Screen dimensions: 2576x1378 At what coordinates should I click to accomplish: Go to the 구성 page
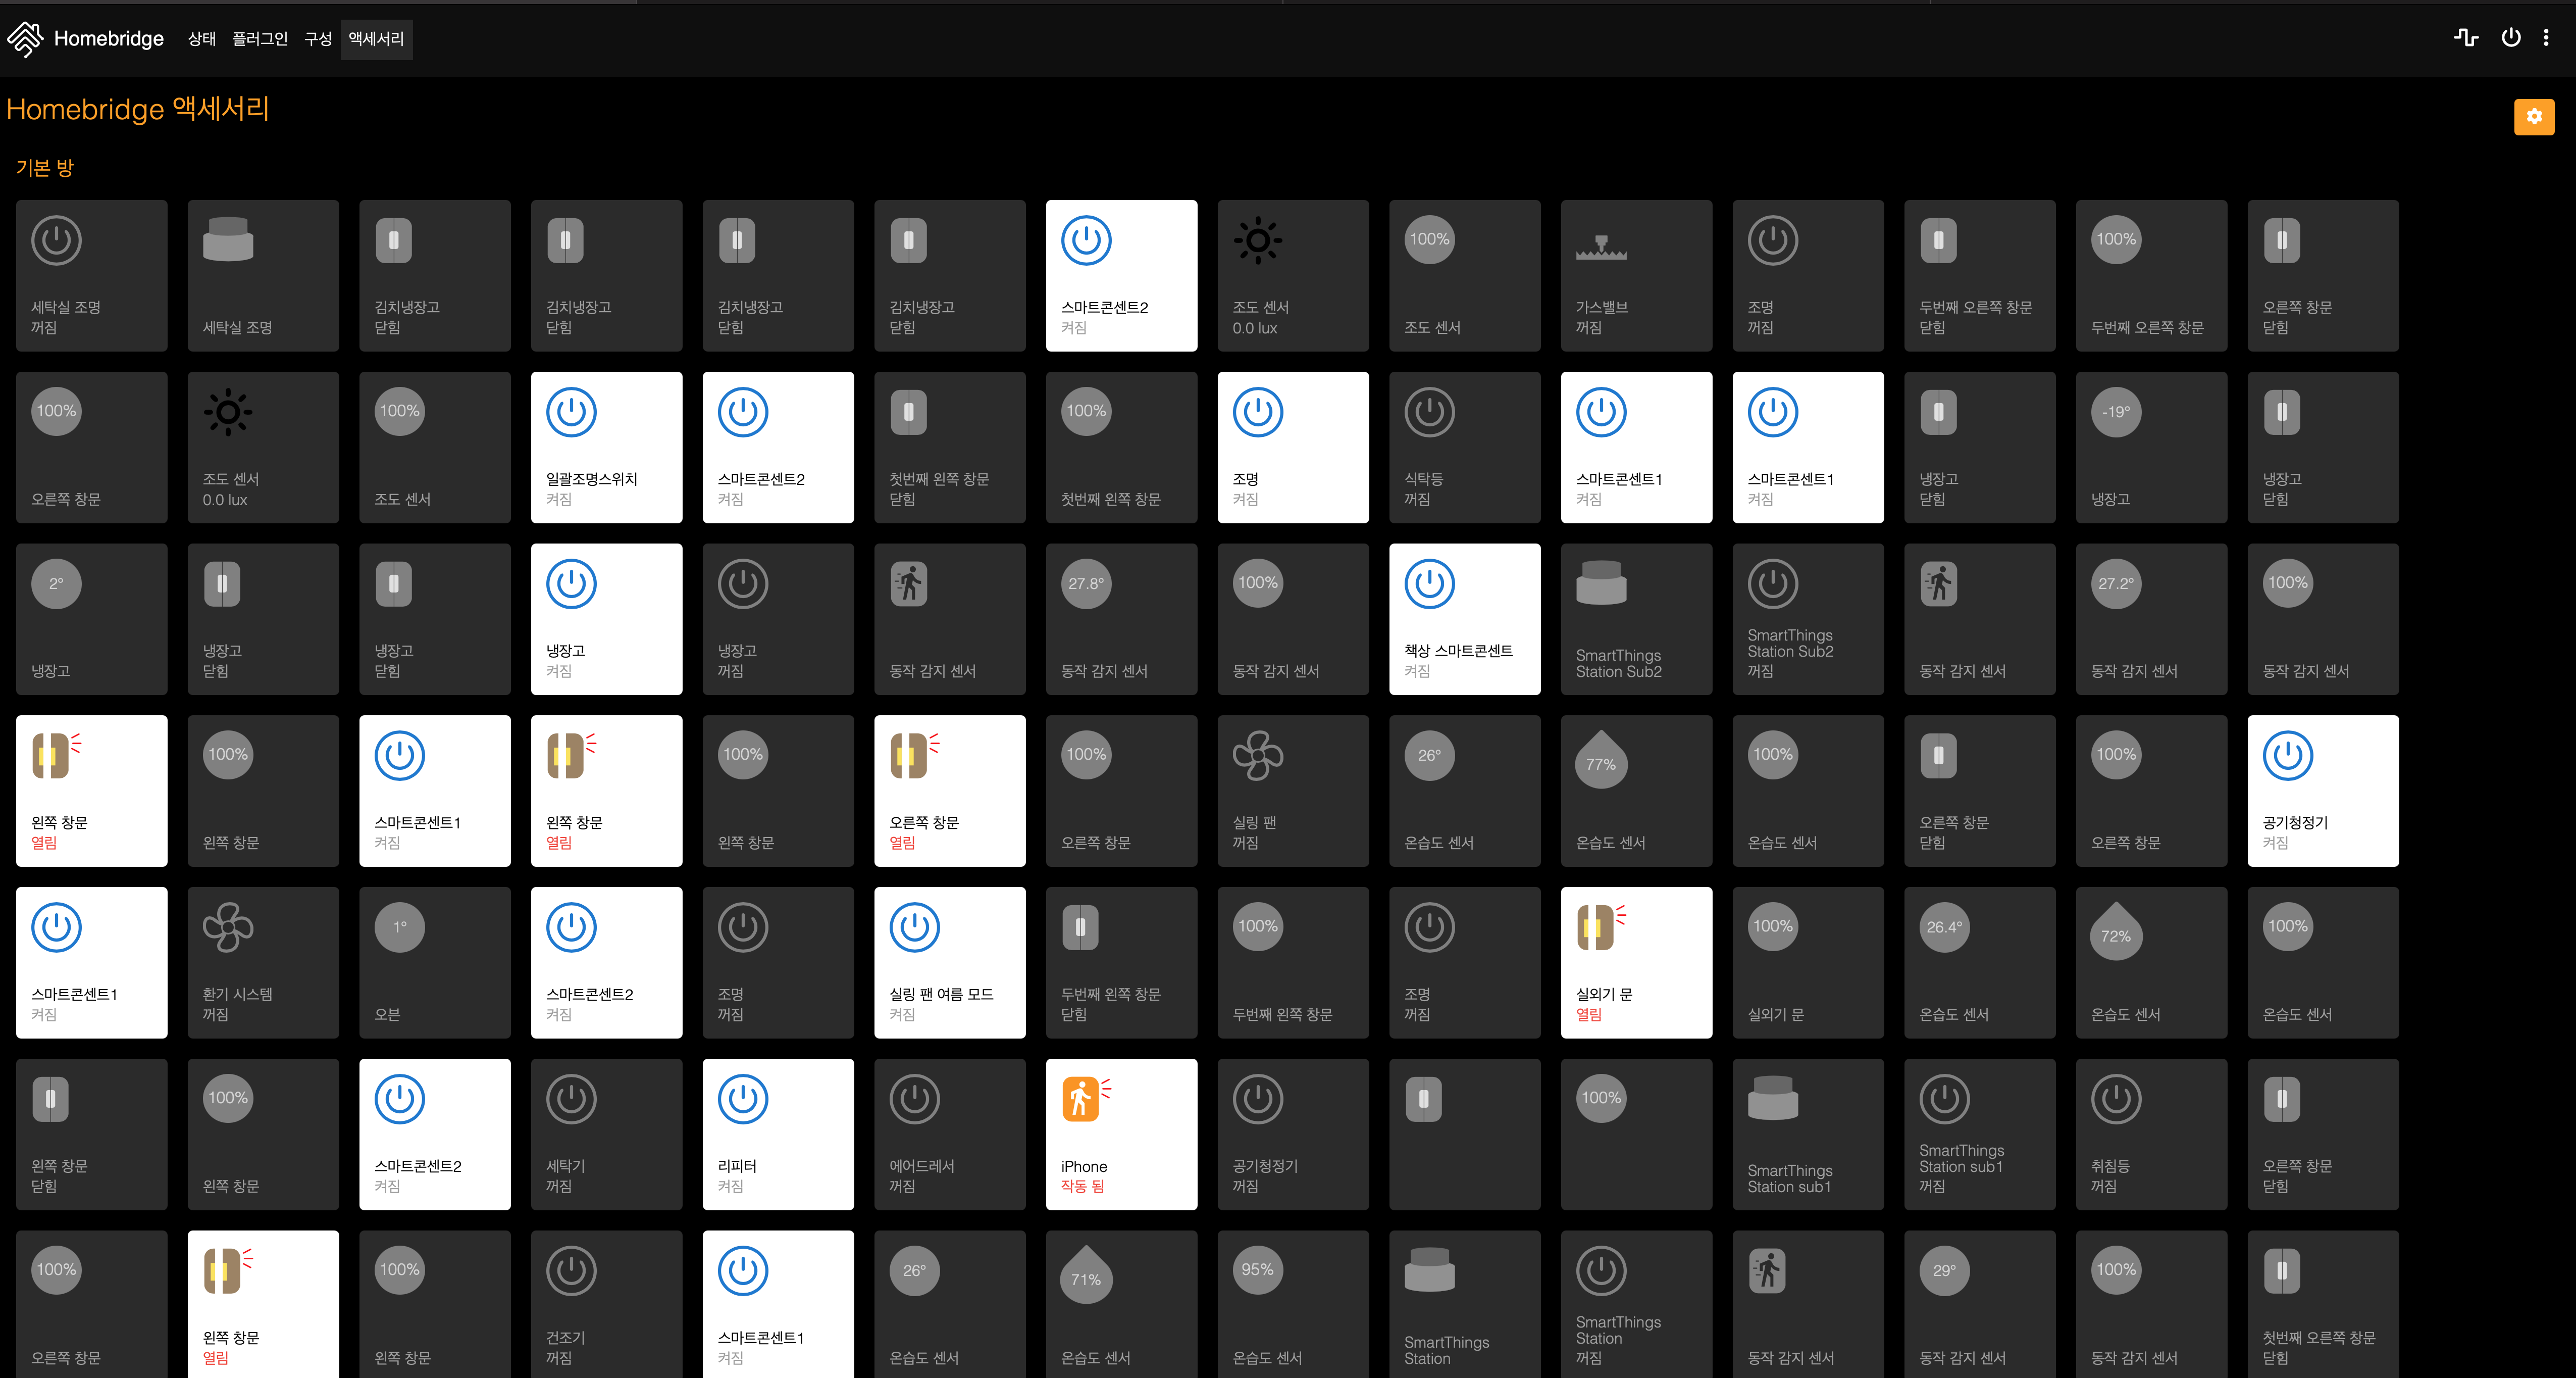(x=317, y=39)
